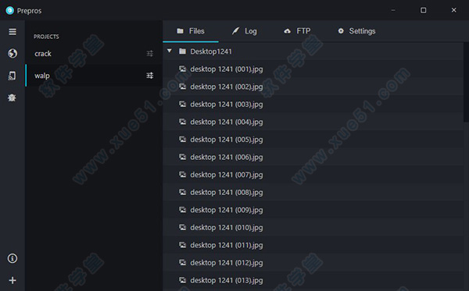The image size is (469, 291).
Task: Click image icon of desktop 1241 (004).jpg
Action: pyautogui.click(x=182, y=122)
